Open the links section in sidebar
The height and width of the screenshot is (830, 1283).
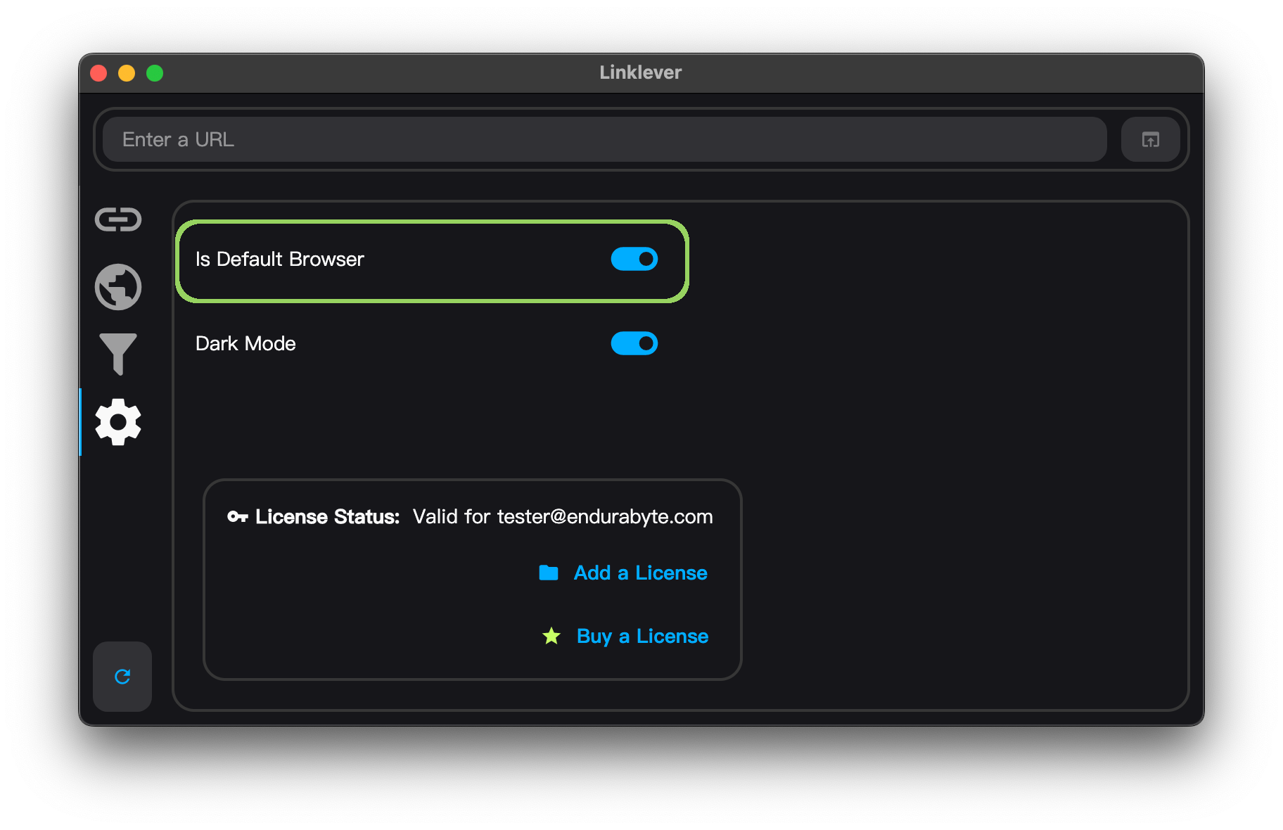click(118, 219)
